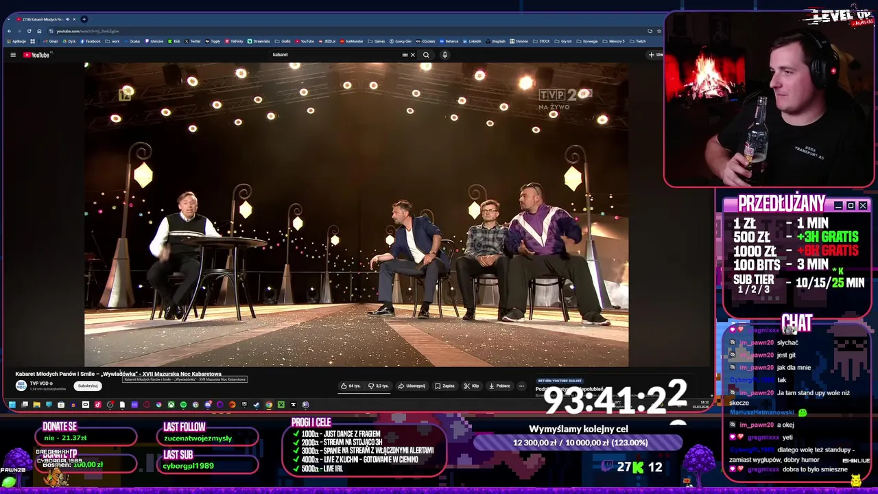
Task: Open Kick bookmark
Action: pos(174,41)
